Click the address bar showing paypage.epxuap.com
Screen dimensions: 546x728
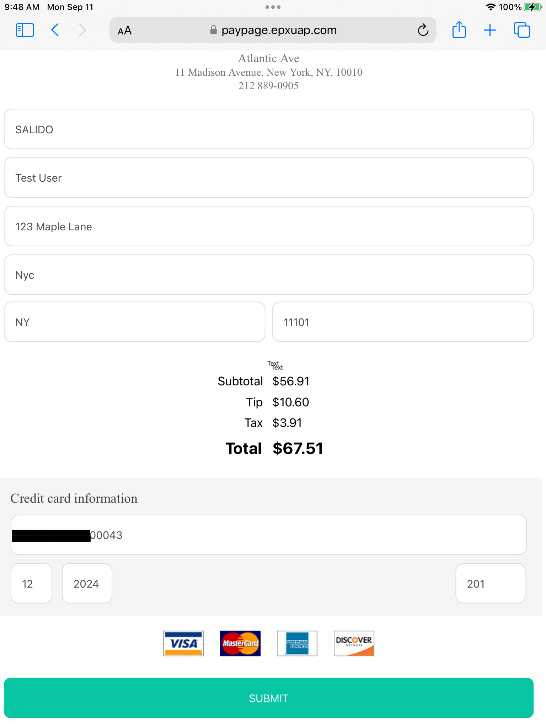(x=279, y=30)
